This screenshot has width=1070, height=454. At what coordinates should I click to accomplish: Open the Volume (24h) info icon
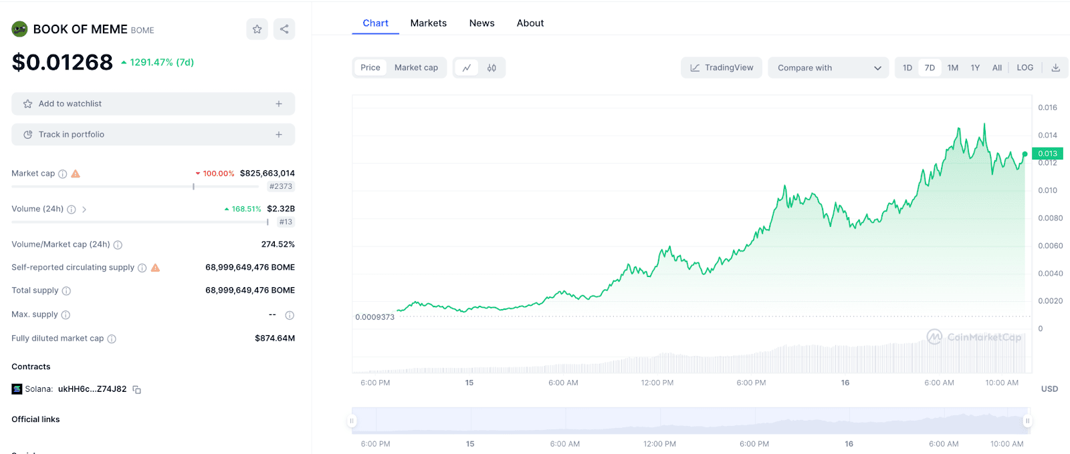pyautogui.click(x=72, y=210)
